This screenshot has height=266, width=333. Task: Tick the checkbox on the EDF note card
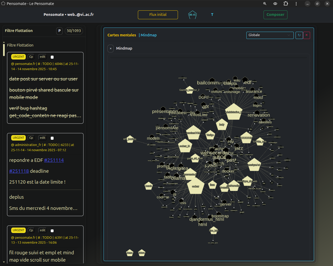click(x=52, y=138)
